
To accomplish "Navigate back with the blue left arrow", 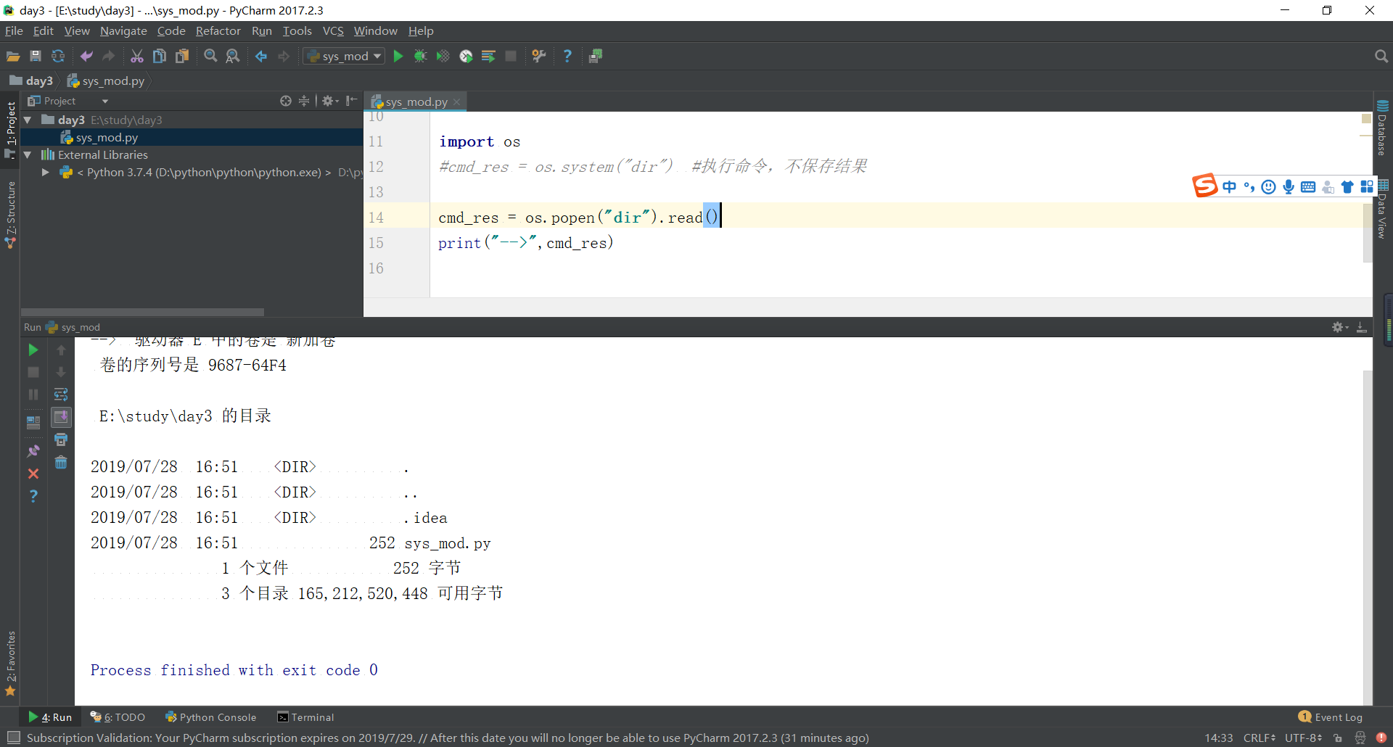I will [x=261, y=56].
